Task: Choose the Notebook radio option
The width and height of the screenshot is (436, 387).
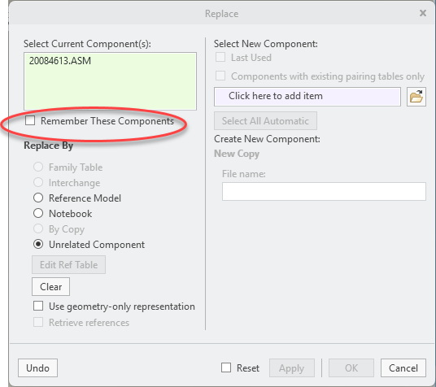Action: click(38, 214)
